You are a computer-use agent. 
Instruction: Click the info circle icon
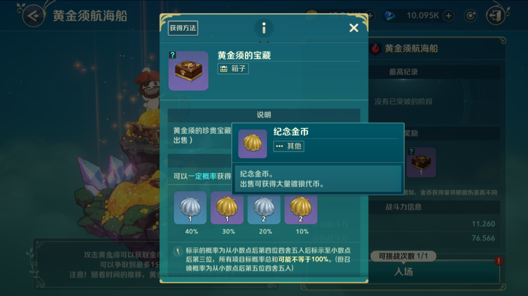pos(264,28)
